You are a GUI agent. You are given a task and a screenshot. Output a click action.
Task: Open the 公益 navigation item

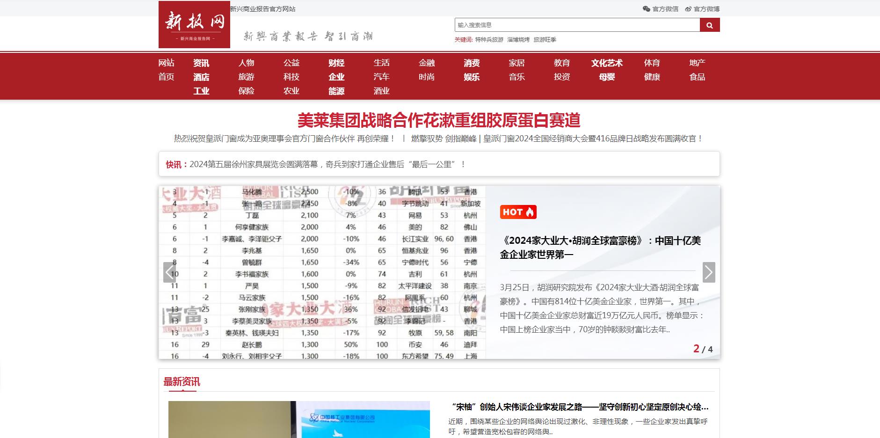point(291,63)
